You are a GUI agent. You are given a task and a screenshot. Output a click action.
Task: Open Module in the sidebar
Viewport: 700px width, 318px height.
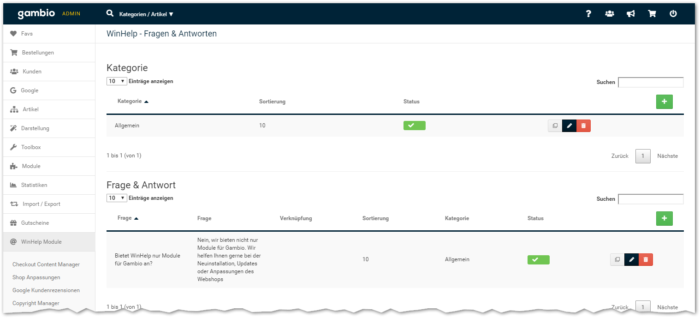49,166
